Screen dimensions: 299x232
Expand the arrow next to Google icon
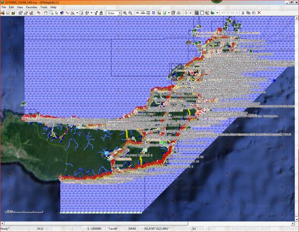coord(191,13)
